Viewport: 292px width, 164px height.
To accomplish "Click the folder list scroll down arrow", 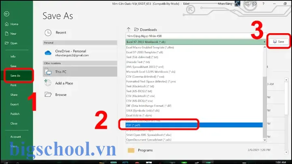I will click(286, 152).
